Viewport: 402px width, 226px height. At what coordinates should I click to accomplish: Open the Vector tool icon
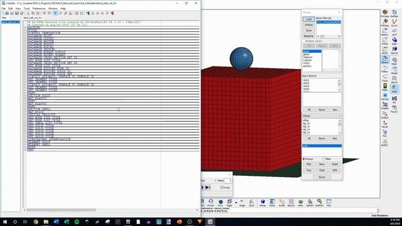click(x=385, y=124)
